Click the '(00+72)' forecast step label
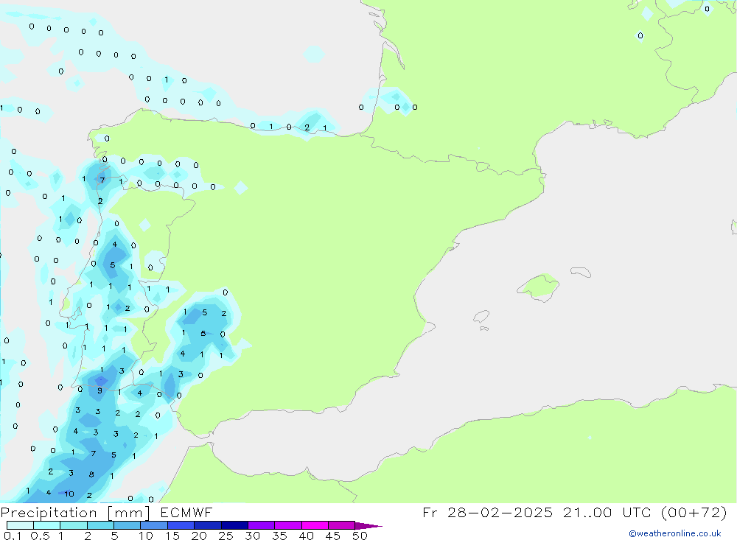 coord(694,513)
